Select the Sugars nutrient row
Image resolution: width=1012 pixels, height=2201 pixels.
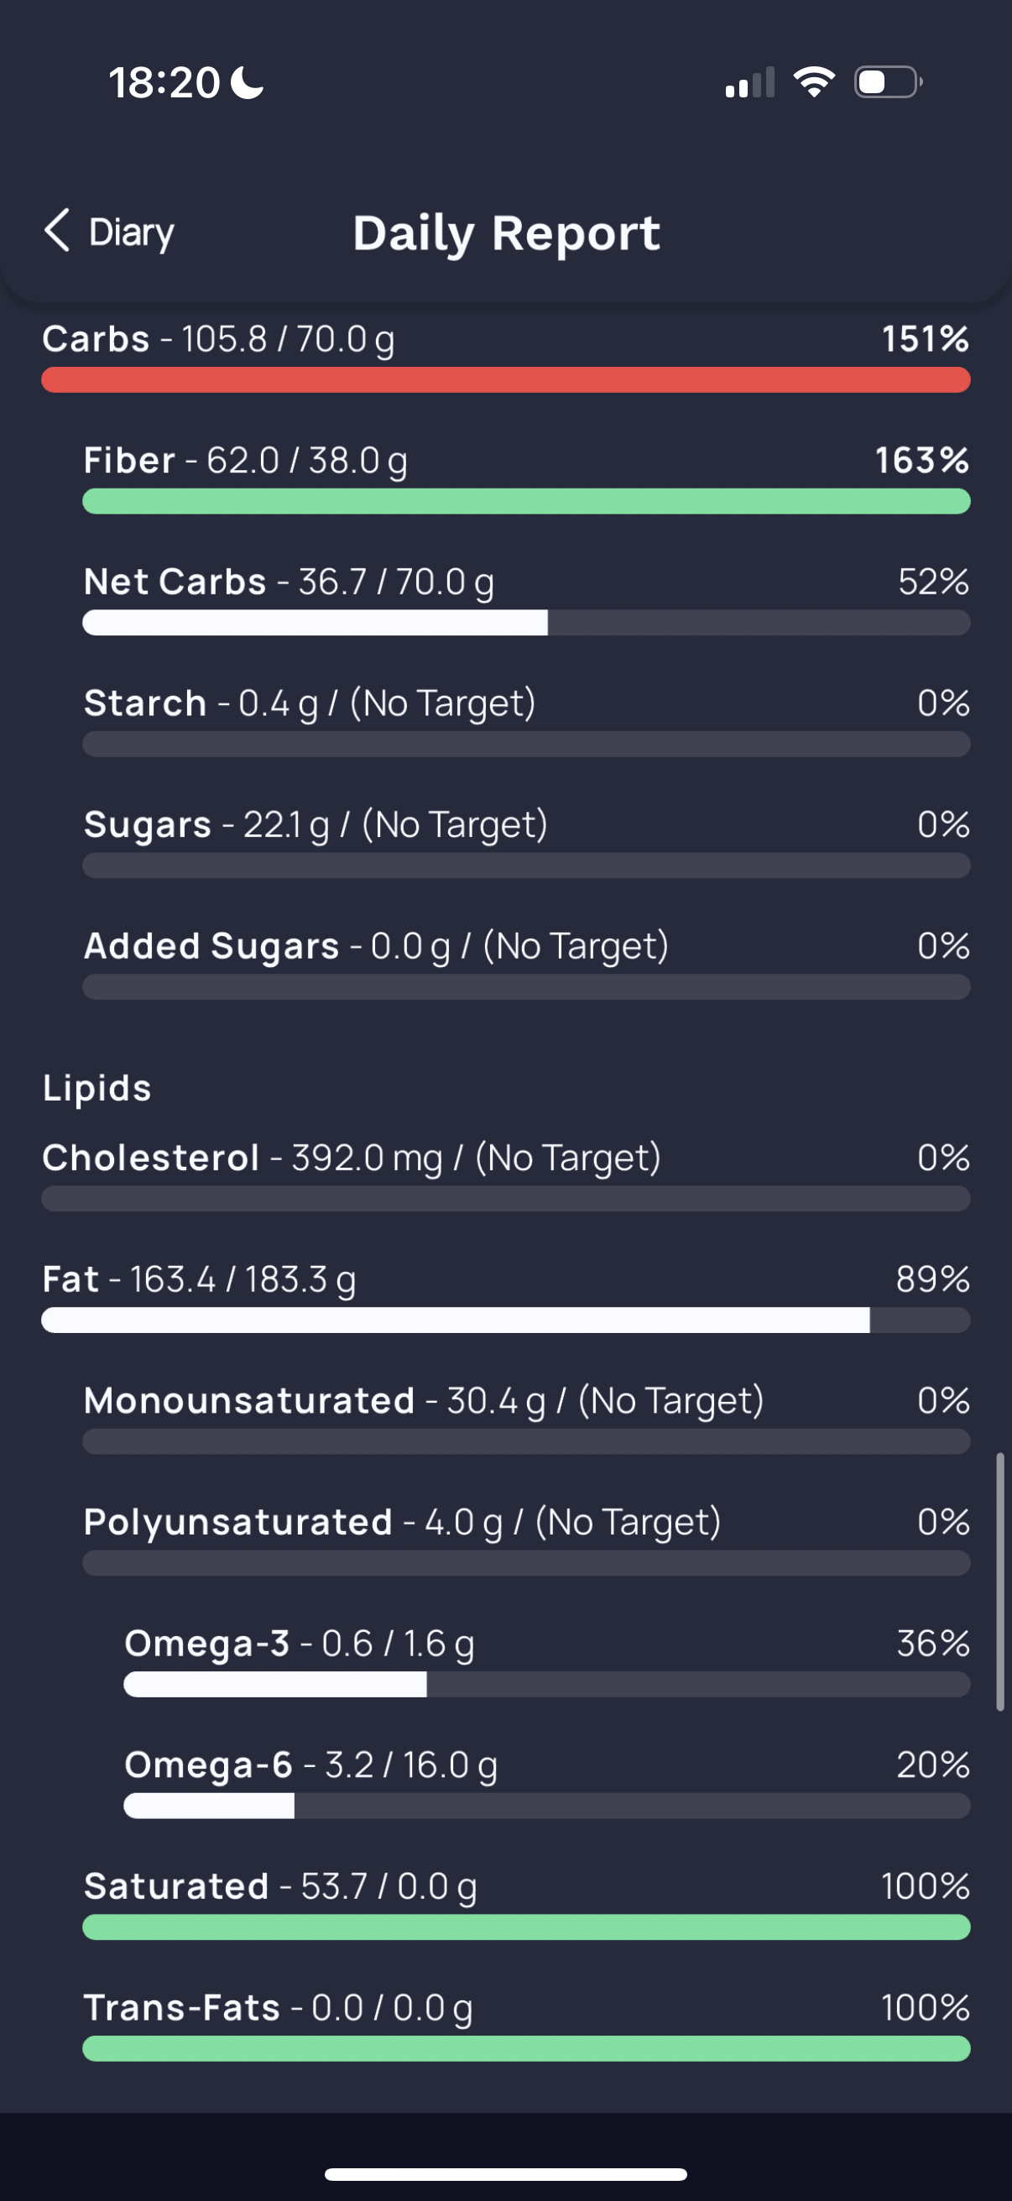pyautogui.click(x=526, y=842)
